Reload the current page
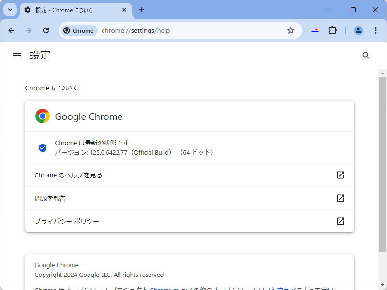The width and height of the screenshot is (387, 290). (46, 30)
